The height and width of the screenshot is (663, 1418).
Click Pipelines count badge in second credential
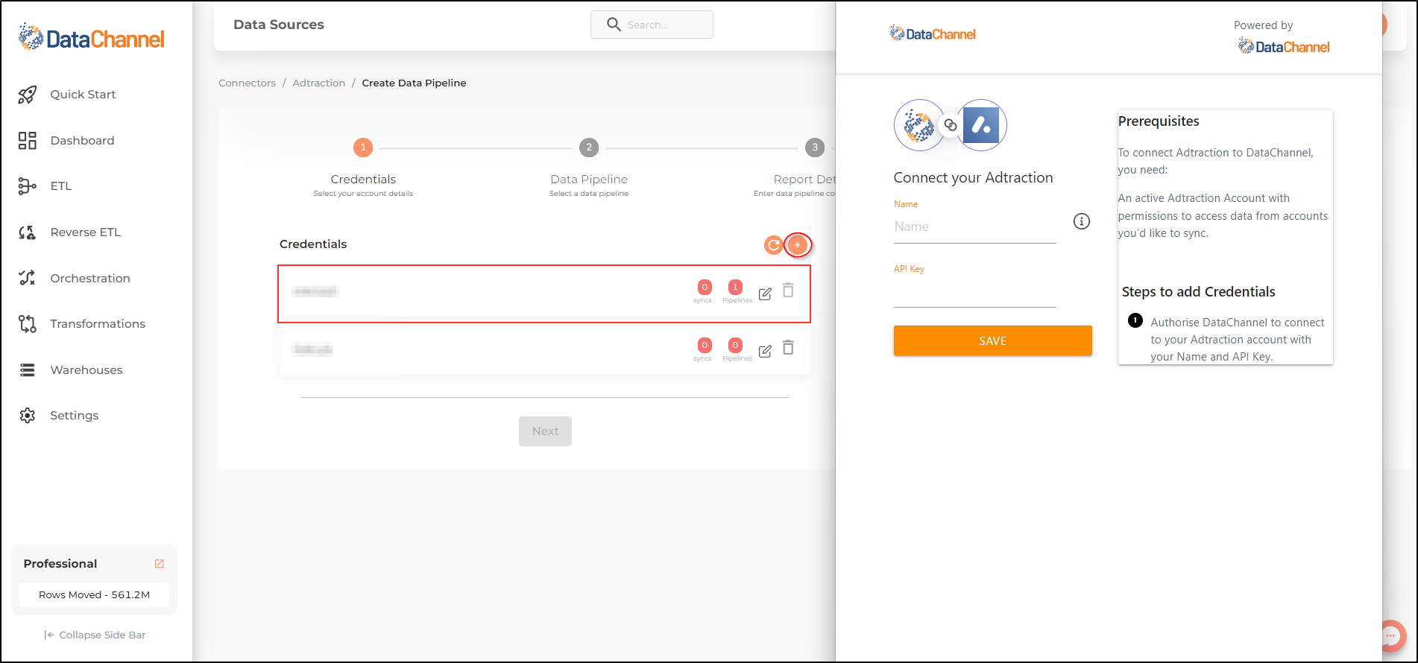[x=736, y=345]
